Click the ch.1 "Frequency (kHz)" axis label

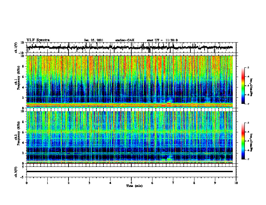(x=19, y=78)
